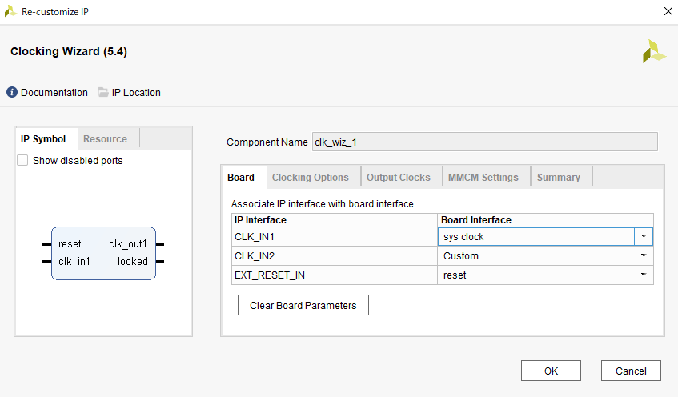Go to the MMCM Settings tab
Screen dimensions: 678x397
click(483, 178)
